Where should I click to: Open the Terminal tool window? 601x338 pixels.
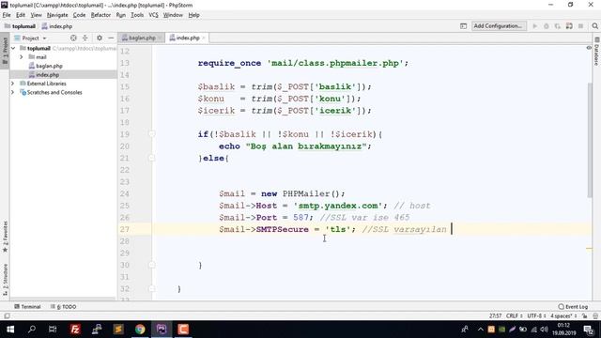(x=27, y=307)
